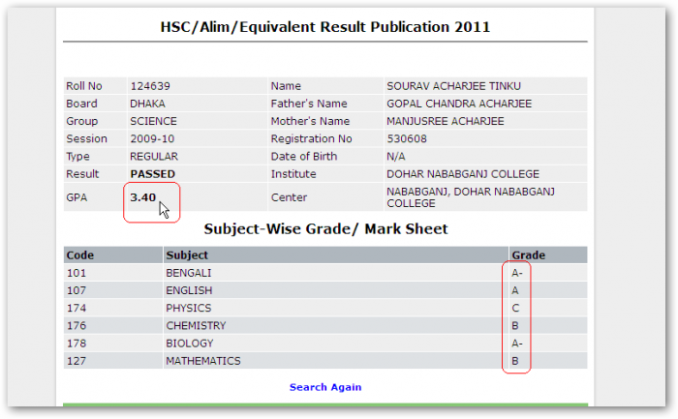The image size is (678, 419).
Task: Click the grade B for Chemistry
Action: tap(515, 326)
